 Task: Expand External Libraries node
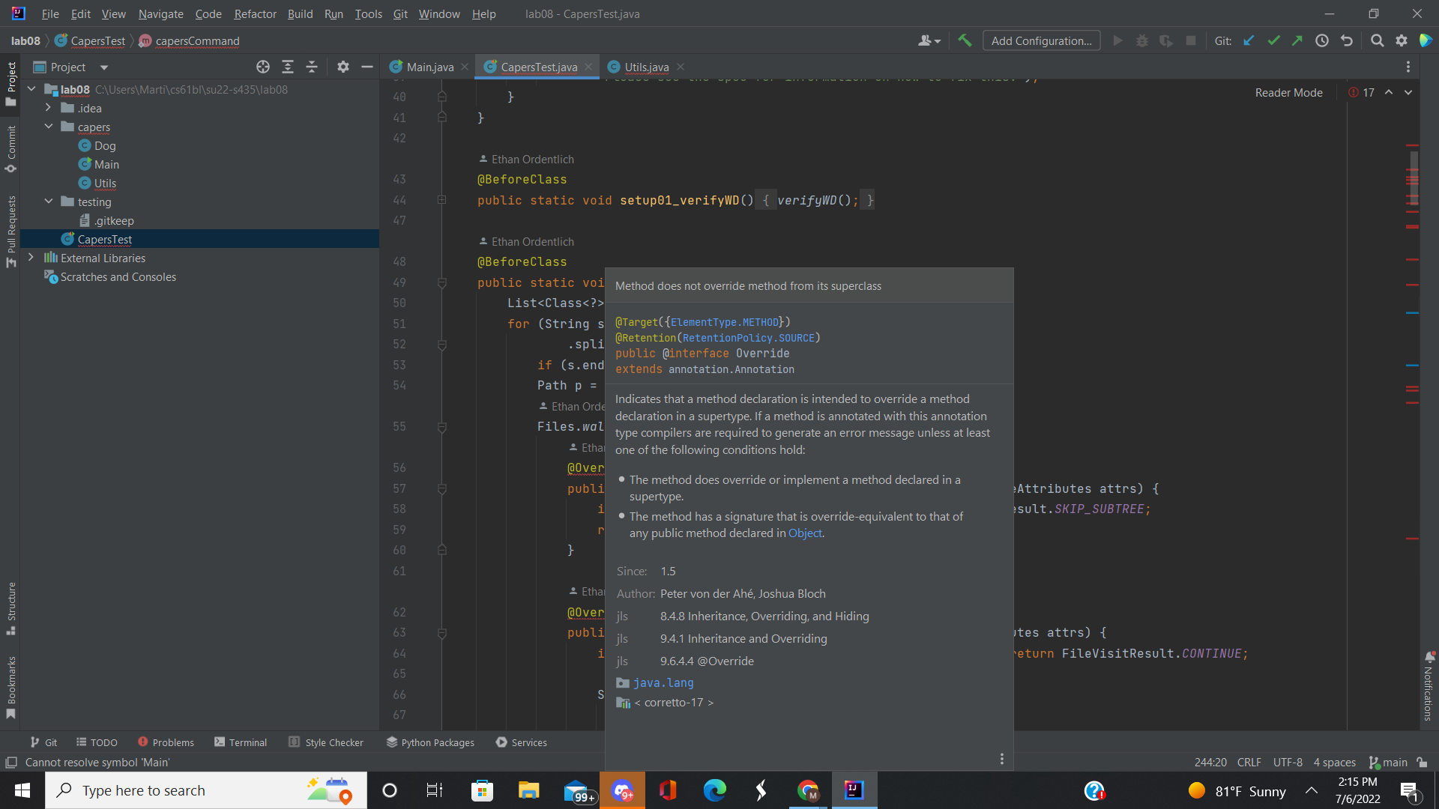coord(31,258)
